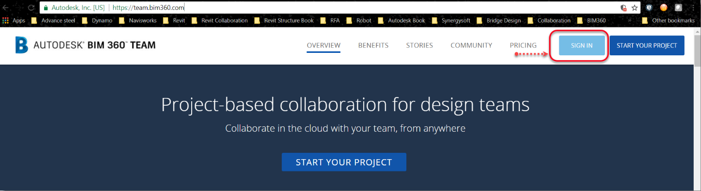Click the blocked content shield icon
701x191 pixels.
click(624, 8)
